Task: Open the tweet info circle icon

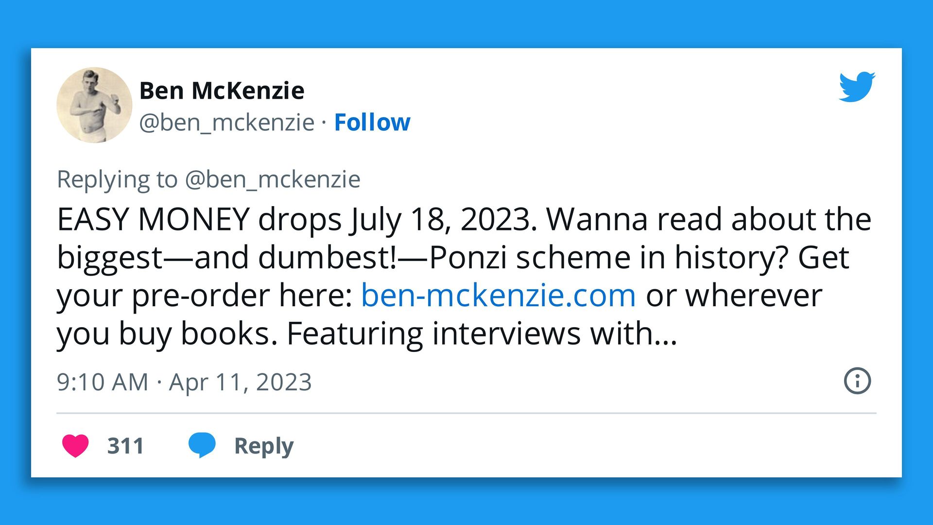Action: coord(857,381)
